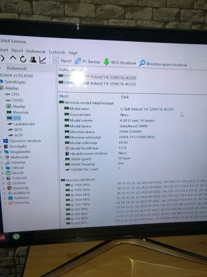Expand the Sebesség tree node arrow
This screenshot has width=207, height=277.
coord(5,203)
